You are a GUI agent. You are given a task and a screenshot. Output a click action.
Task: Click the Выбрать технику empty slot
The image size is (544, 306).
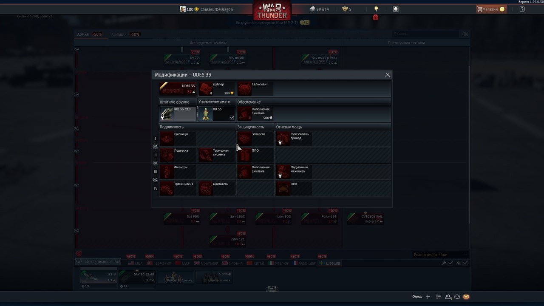click(176, 277)
